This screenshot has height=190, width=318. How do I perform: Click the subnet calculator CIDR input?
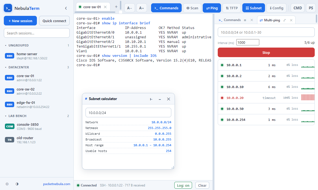click(x=128, y=113)
